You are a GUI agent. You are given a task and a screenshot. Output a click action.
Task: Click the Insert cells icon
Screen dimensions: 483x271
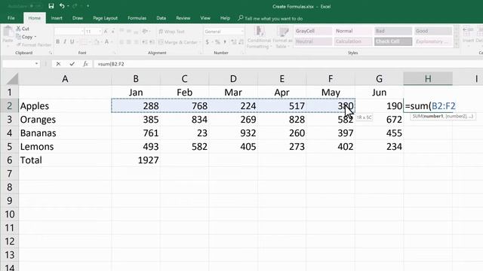click(468, 32)
